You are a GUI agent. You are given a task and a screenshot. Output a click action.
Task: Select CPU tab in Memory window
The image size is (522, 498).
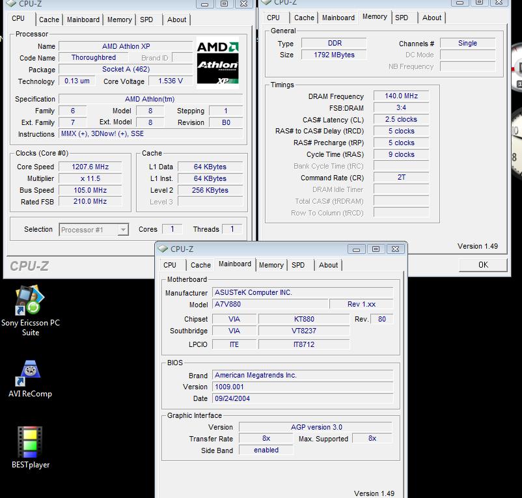click(x=273, y=18)
